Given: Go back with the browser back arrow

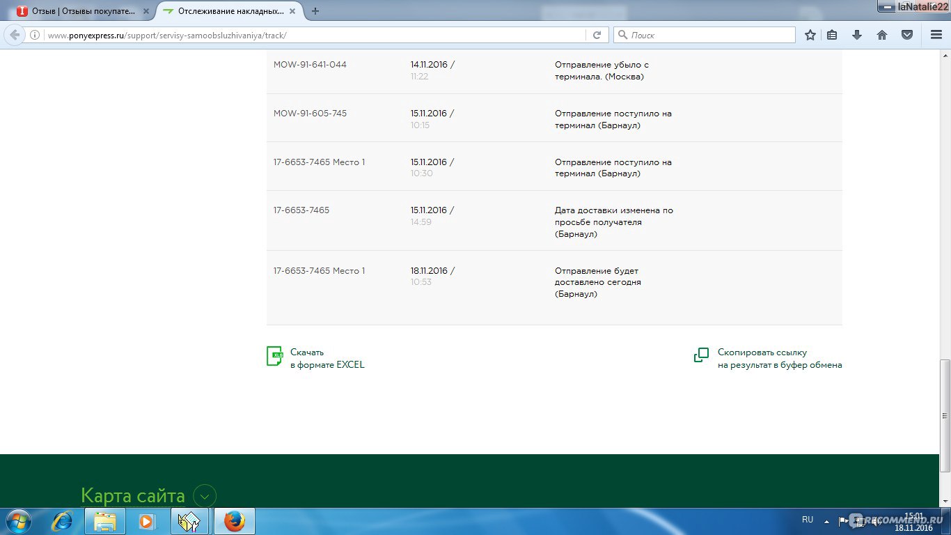Looking at the screenshot, I should pyautogui.click(x=15, y=35).
